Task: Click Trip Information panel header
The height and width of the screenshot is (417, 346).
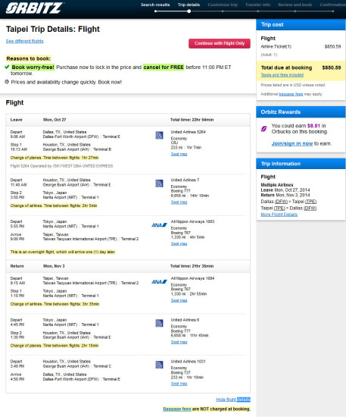Action: (301, 164)
